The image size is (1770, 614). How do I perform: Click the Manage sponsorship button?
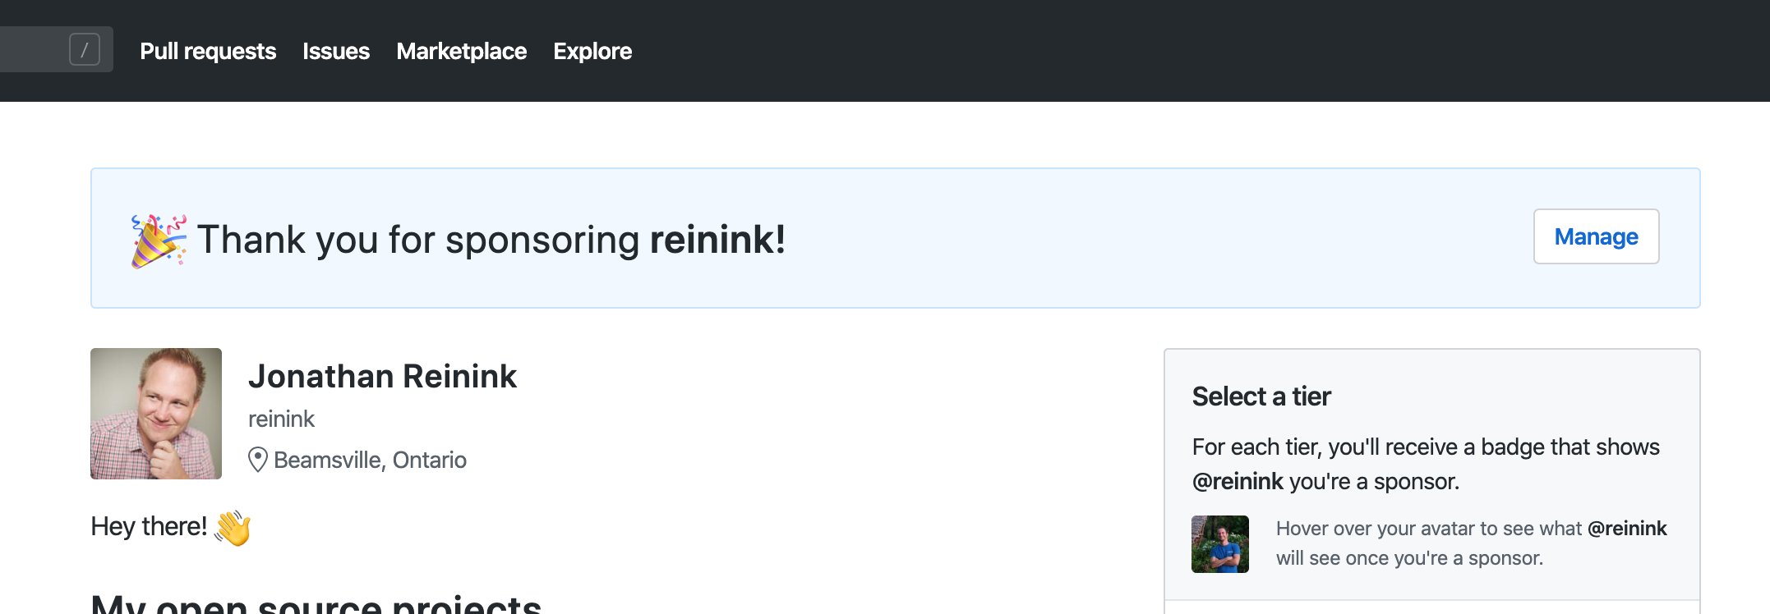1596,236
